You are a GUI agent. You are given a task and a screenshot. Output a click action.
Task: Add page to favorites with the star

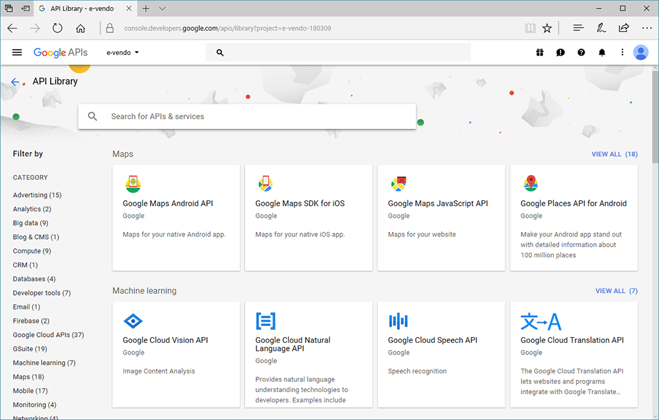(547, 28)
